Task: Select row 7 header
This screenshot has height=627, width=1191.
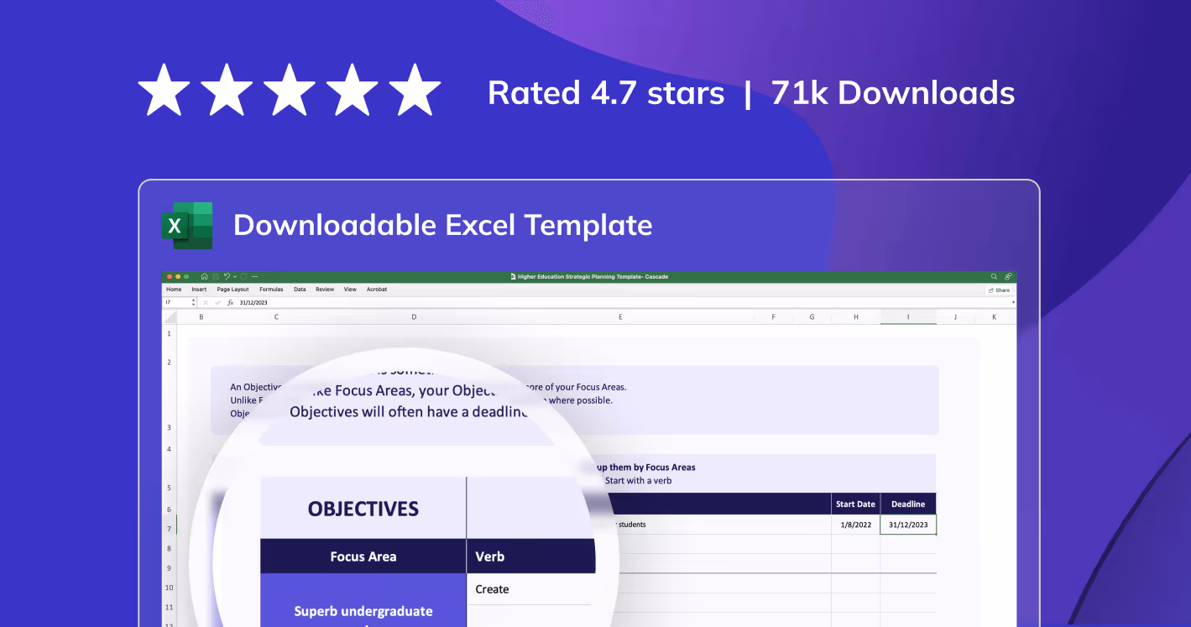Action: point(170,529)
